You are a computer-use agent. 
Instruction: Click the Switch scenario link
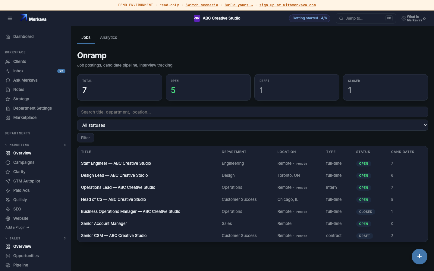coord(202,5)
